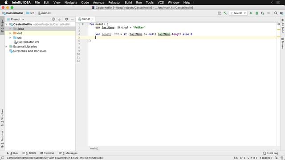Start debugging with the green bug icon
The image size is (285, 160).
point(257,13)
